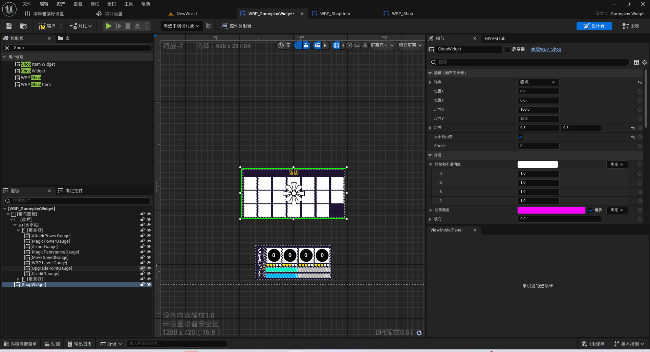Open the 工具 Tools menu
The image size is (650, 352).
tap(129, 4)
